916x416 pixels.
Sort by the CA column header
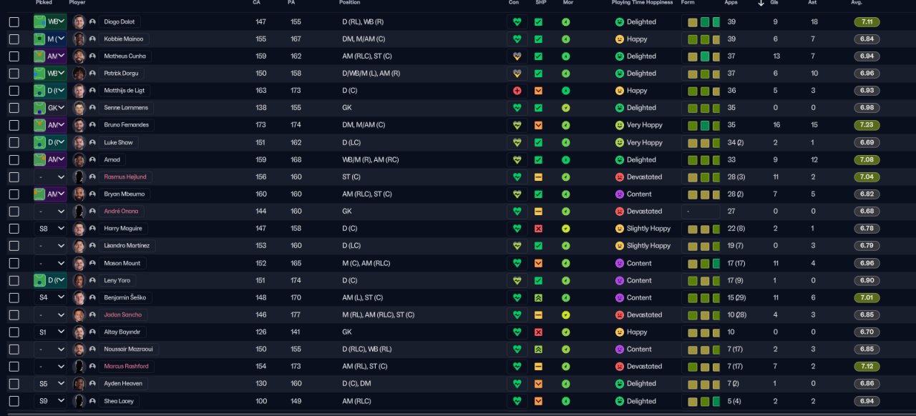pos(257,3)
